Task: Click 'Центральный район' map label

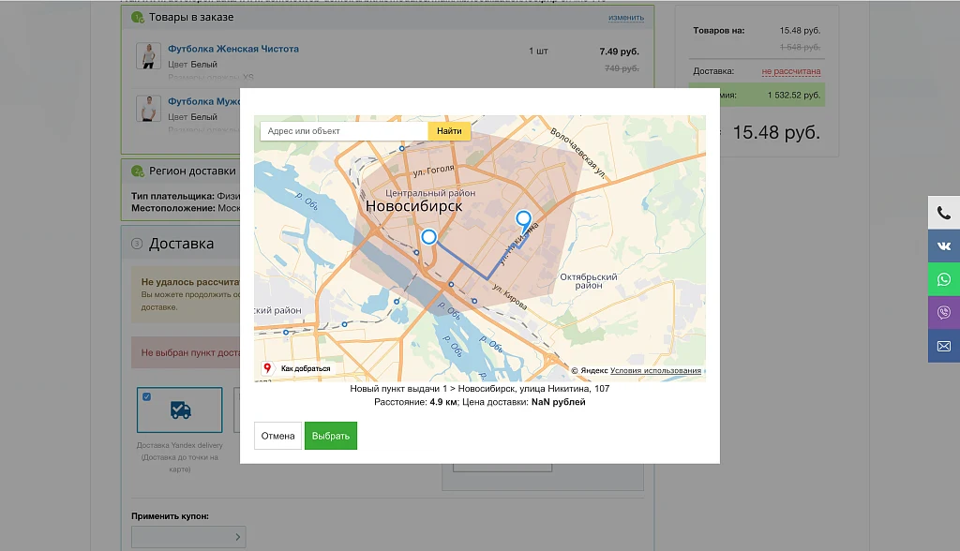Action: pyautogui.click(x=430, y=193)
